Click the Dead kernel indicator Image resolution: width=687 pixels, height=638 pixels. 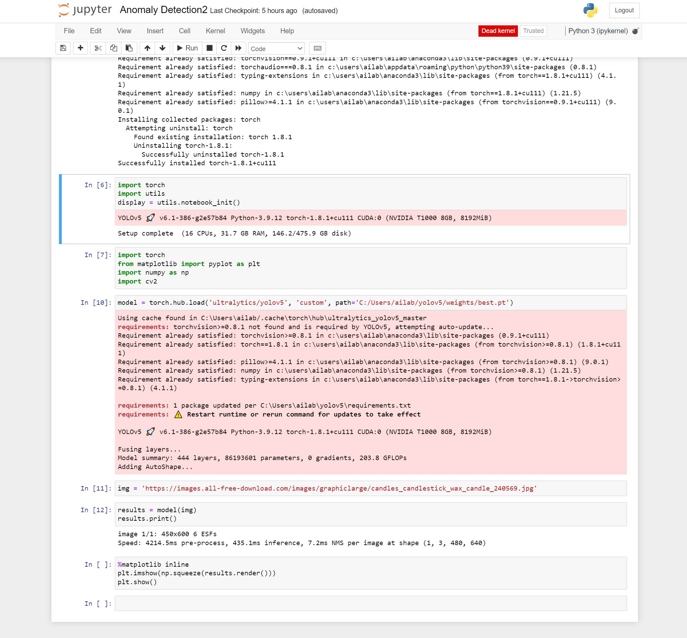[x=498, y=31]
